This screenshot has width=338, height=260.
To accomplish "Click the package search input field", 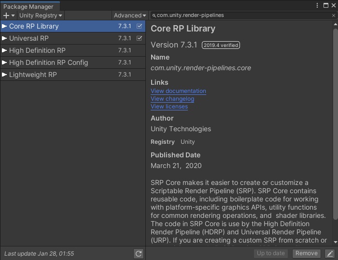I will [243, 15].
